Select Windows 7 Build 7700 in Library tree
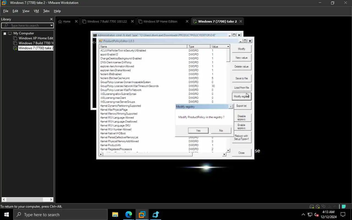Screen dimensions: 352x220 (x=35, y=43)
